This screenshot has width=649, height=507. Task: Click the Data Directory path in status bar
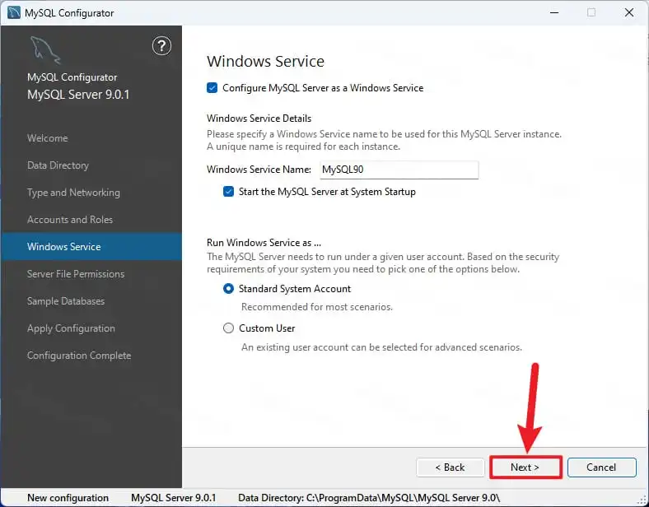coord(369,498)
